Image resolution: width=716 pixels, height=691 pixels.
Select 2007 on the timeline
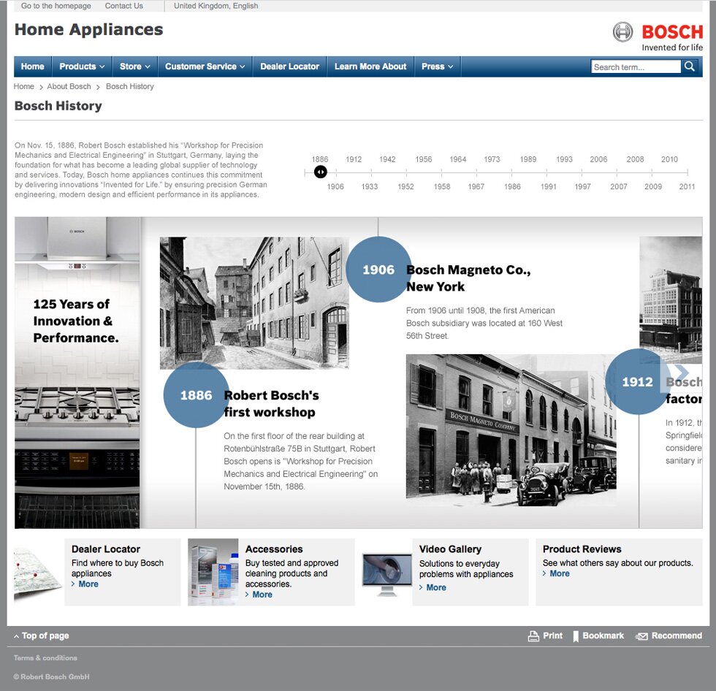click(x=618, y=187)
